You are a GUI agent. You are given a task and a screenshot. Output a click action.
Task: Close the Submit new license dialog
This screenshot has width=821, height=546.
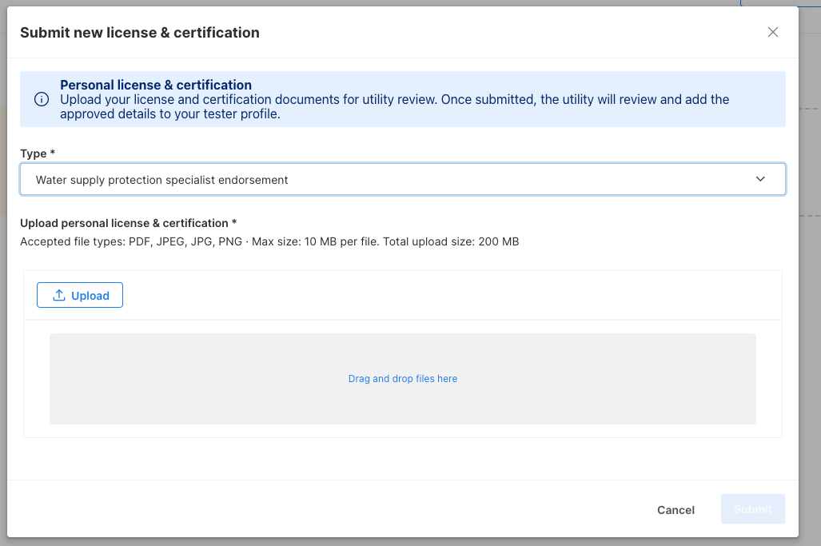tap(772, 32)
